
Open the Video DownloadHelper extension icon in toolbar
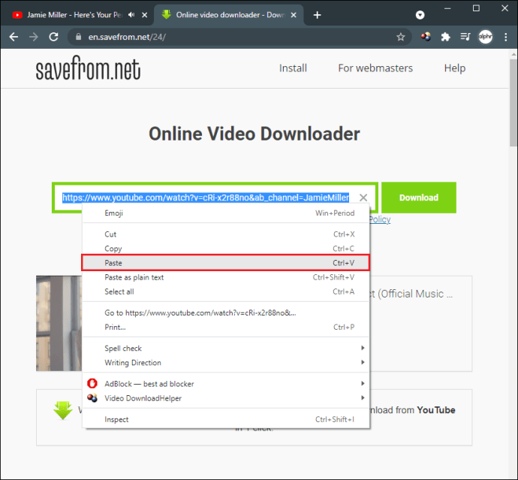[426, 37]
